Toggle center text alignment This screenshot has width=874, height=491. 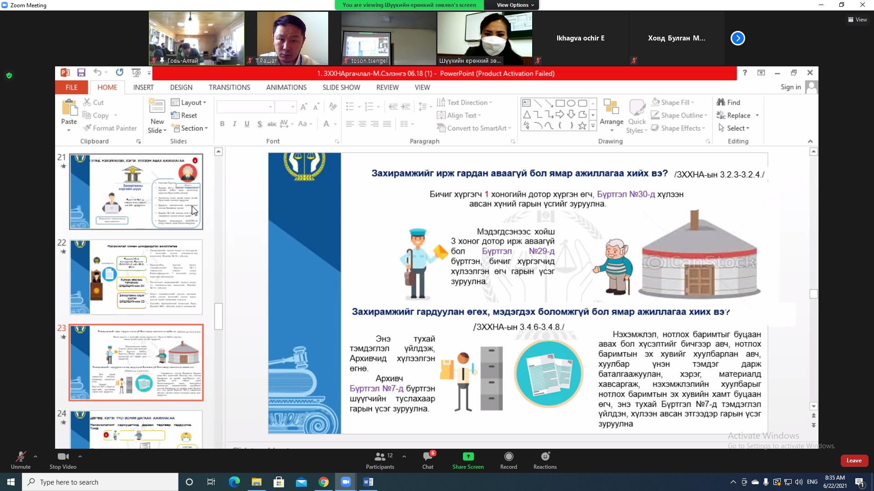(362, 124)
